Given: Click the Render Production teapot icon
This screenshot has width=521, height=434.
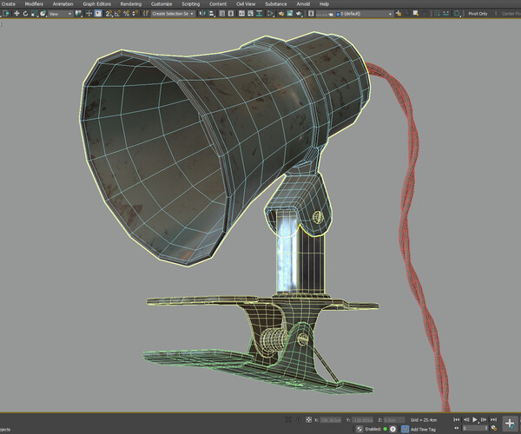Looking at the screenshot, I should 299,14.
